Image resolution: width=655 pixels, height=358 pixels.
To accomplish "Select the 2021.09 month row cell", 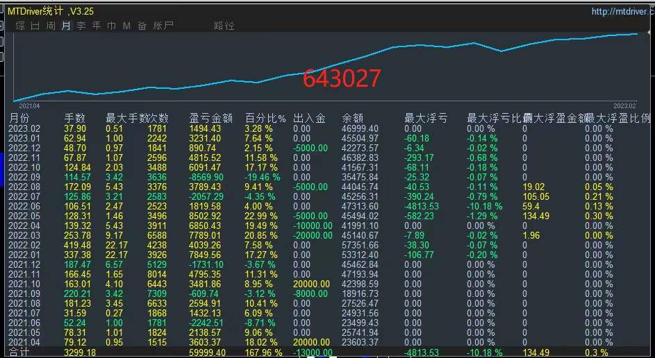I will click(x=24, y=293).
